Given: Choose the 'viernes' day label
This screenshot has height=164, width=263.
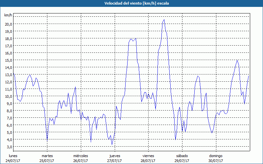Looking at the screenshot, I should point(148,155).
